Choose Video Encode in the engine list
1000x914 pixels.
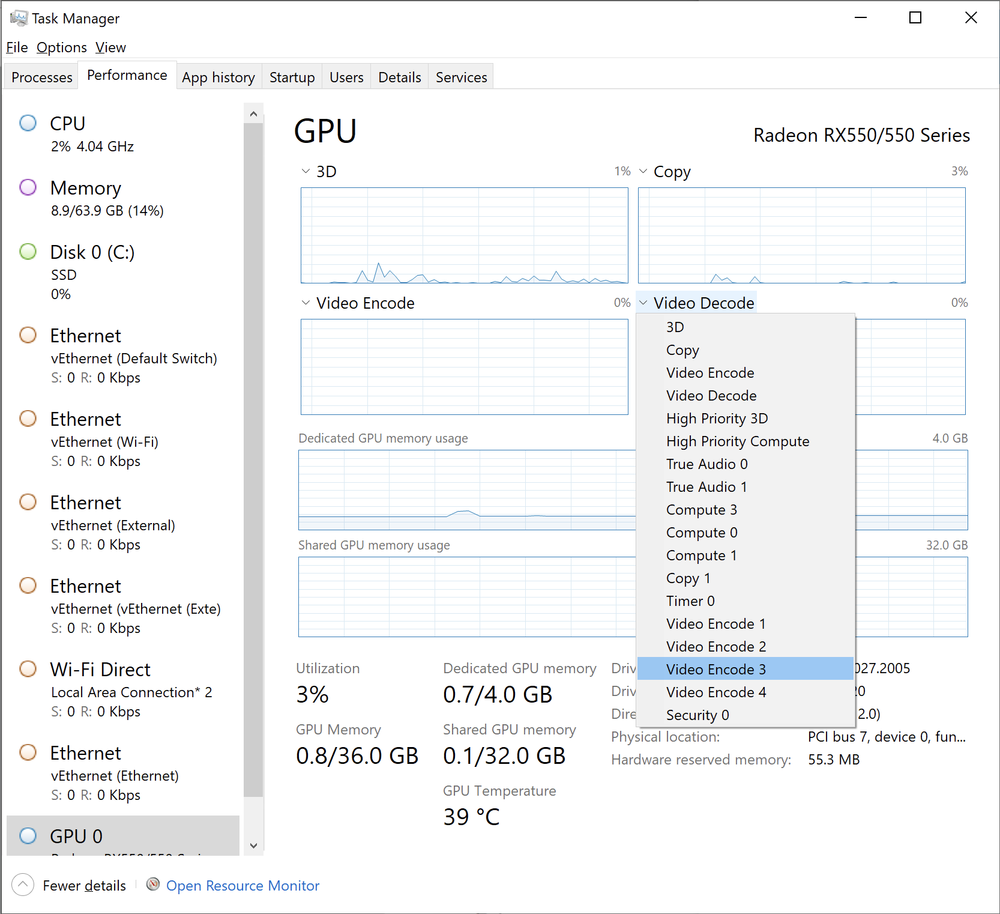(745, 373)
